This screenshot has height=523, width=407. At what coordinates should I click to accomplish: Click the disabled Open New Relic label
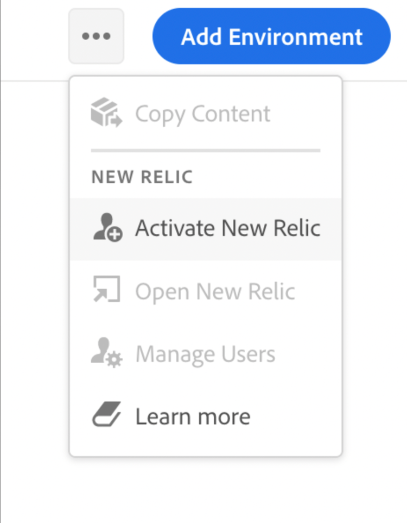point(215,292)
